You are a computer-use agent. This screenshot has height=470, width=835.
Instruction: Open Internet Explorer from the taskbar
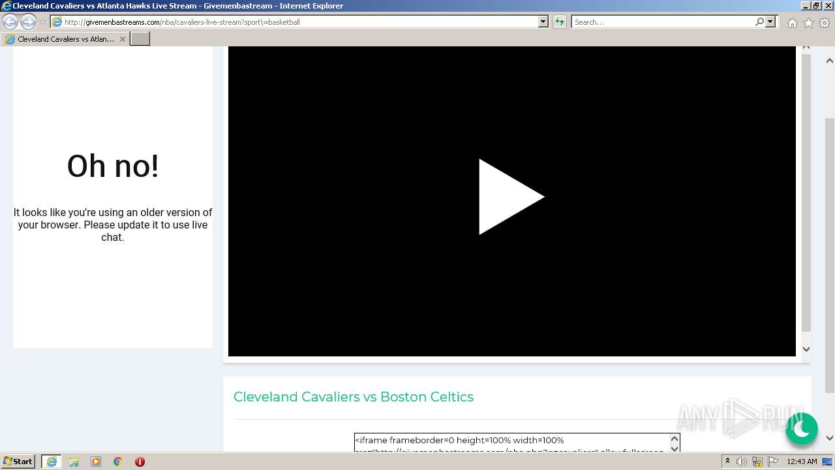pyautogui.click(x=51, y=462)
